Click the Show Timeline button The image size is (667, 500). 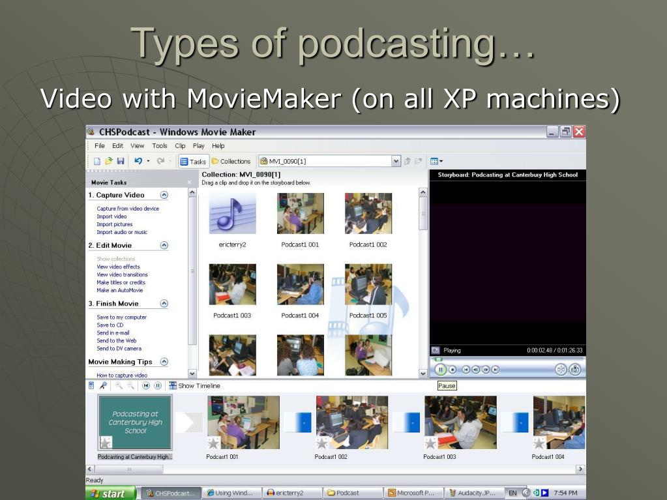point(195,386)
